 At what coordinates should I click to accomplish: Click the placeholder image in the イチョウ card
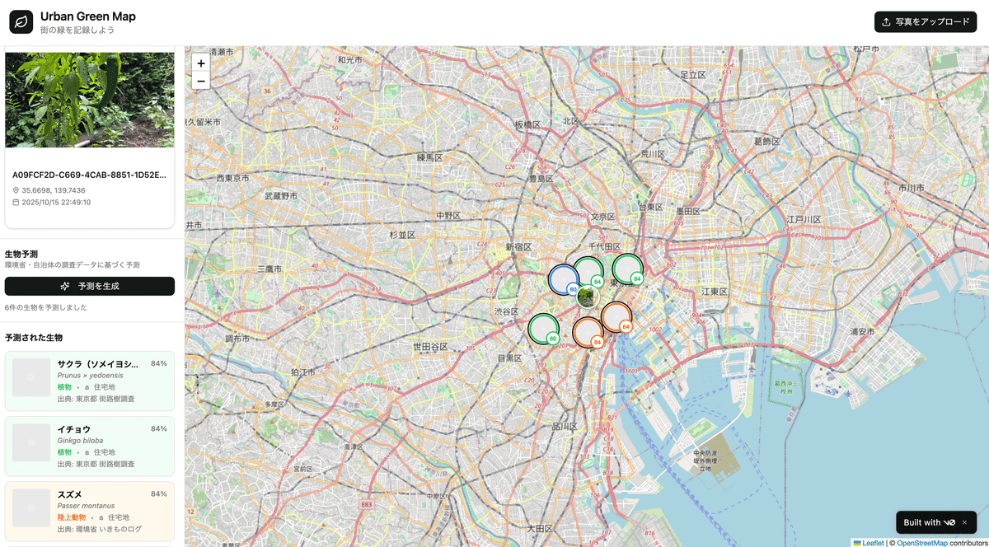coord(32,443)
